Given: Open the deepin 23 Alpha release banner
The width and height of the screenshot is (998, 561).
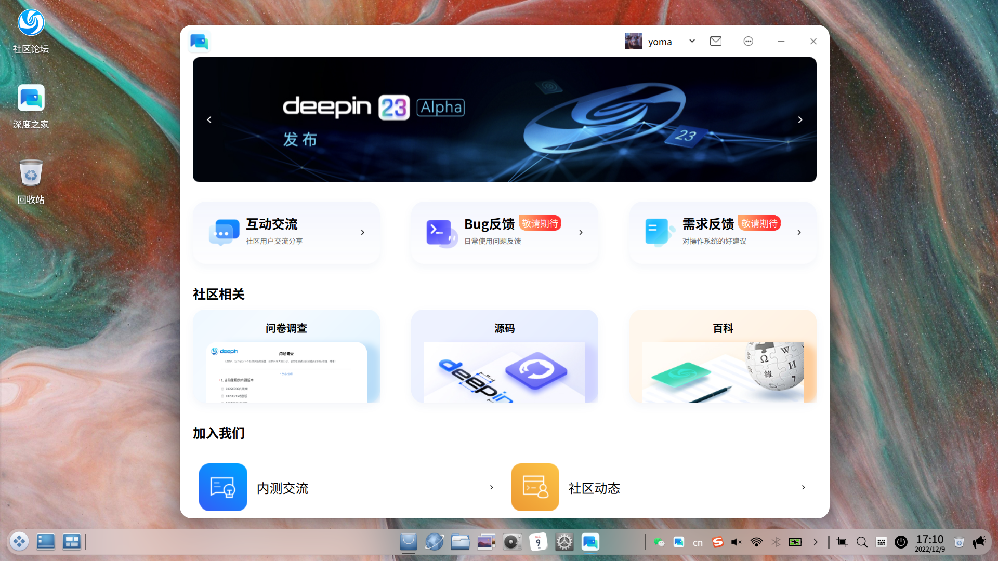Looking at the screenshot, I should (x=504, y=119).
